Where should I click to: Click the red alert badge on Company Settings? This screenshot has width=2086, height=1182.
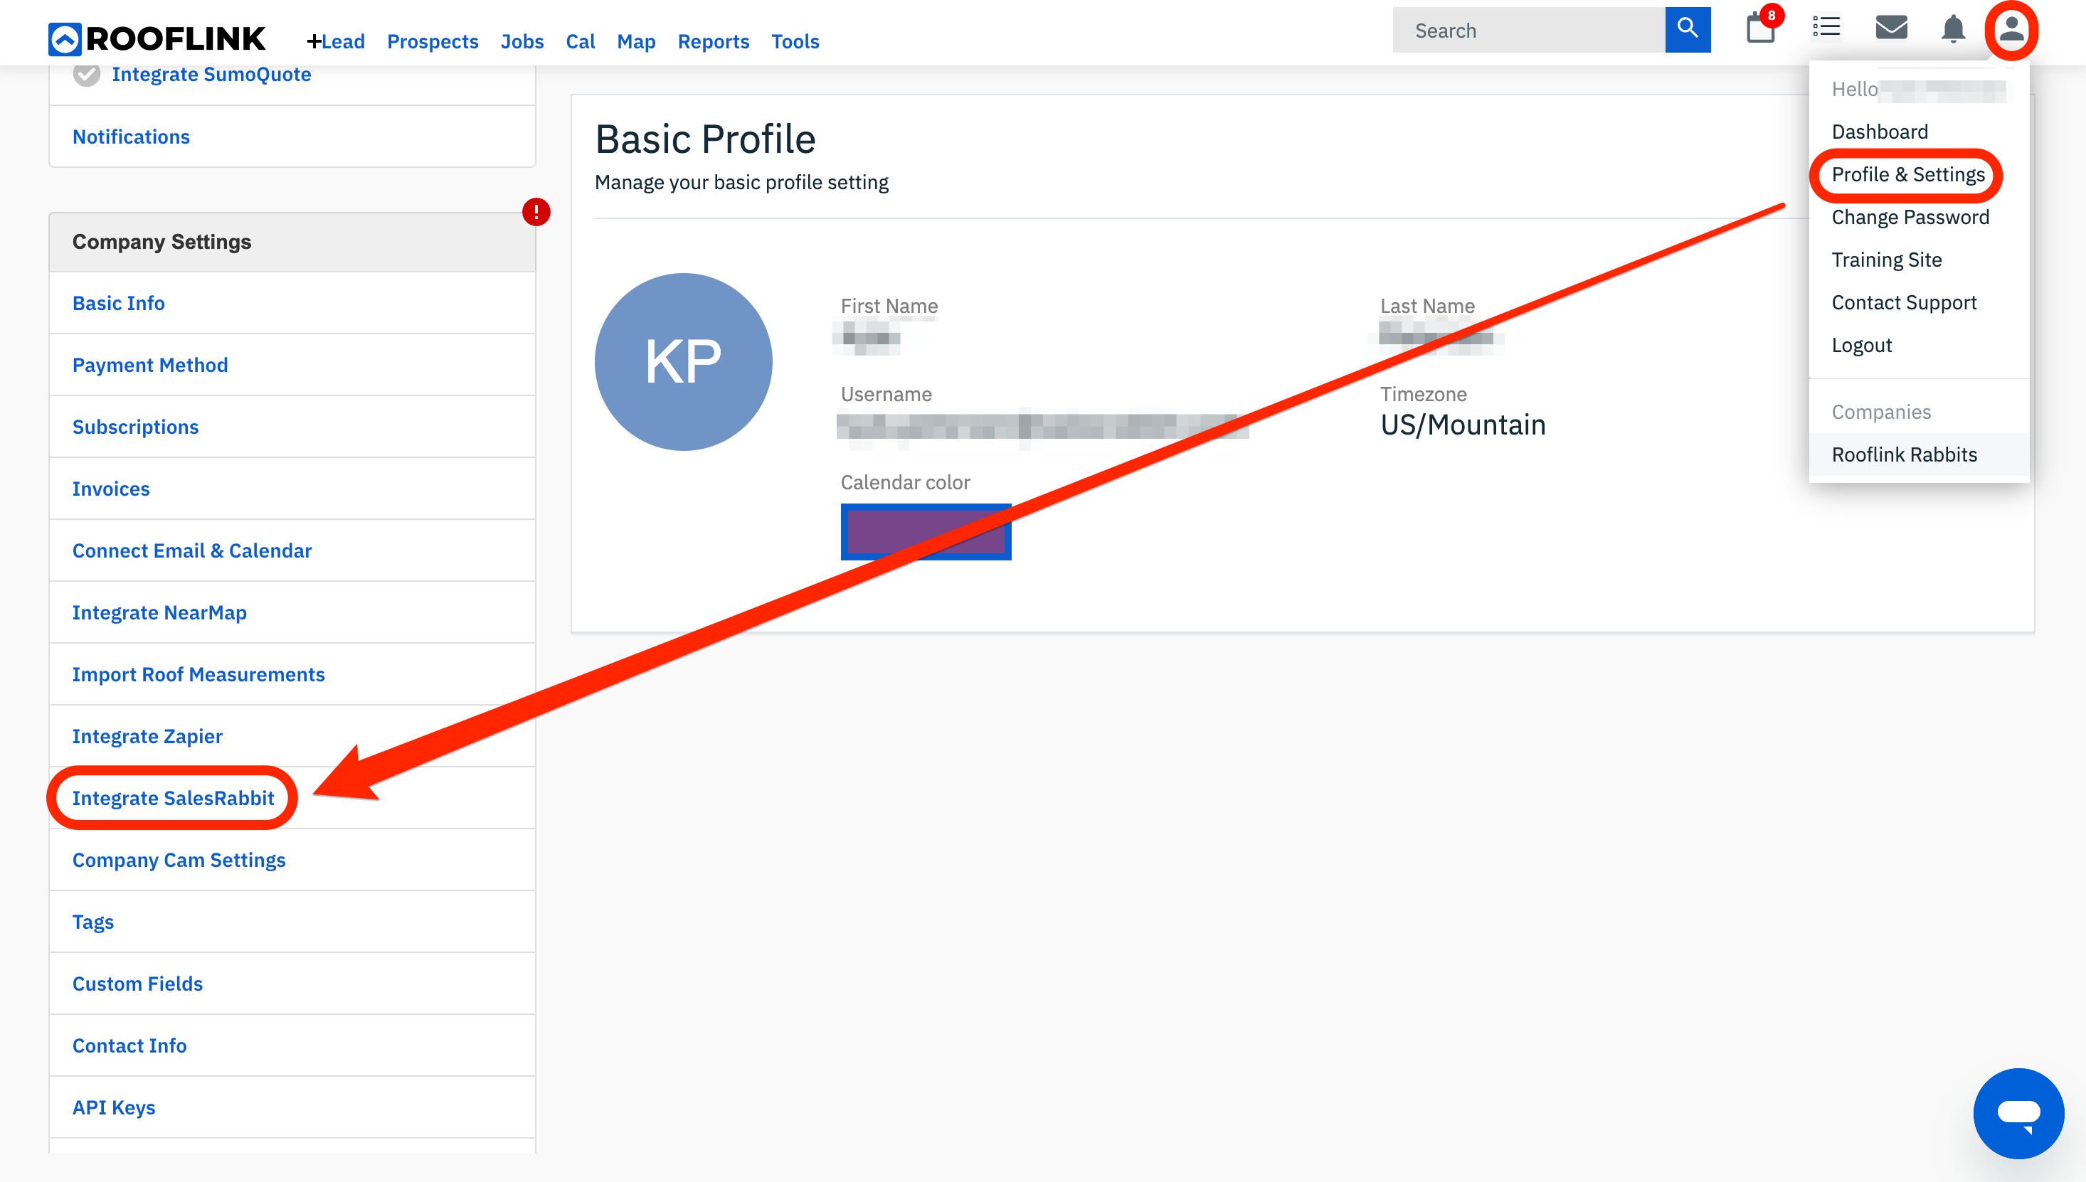click(536, 212)
